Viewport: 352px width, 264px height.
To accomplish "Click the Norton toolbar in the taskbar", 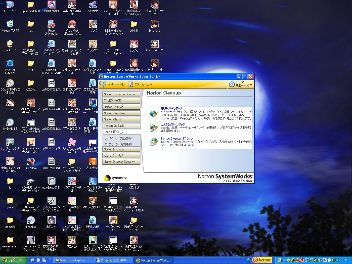I will coord(262,260).
